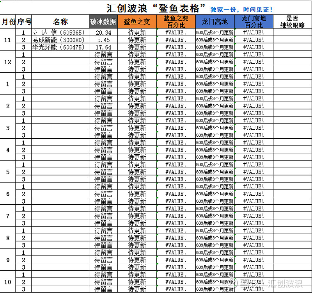Select the 名称 column header
Screen dimensions: 312x293
click(x=60, y=21)
